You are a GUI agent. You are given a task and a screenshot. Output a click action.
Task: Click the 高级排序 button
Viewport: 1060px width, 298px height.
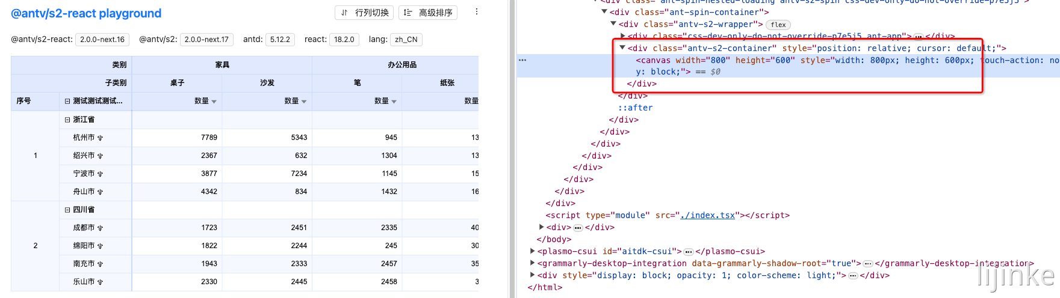tap(428, 13)
